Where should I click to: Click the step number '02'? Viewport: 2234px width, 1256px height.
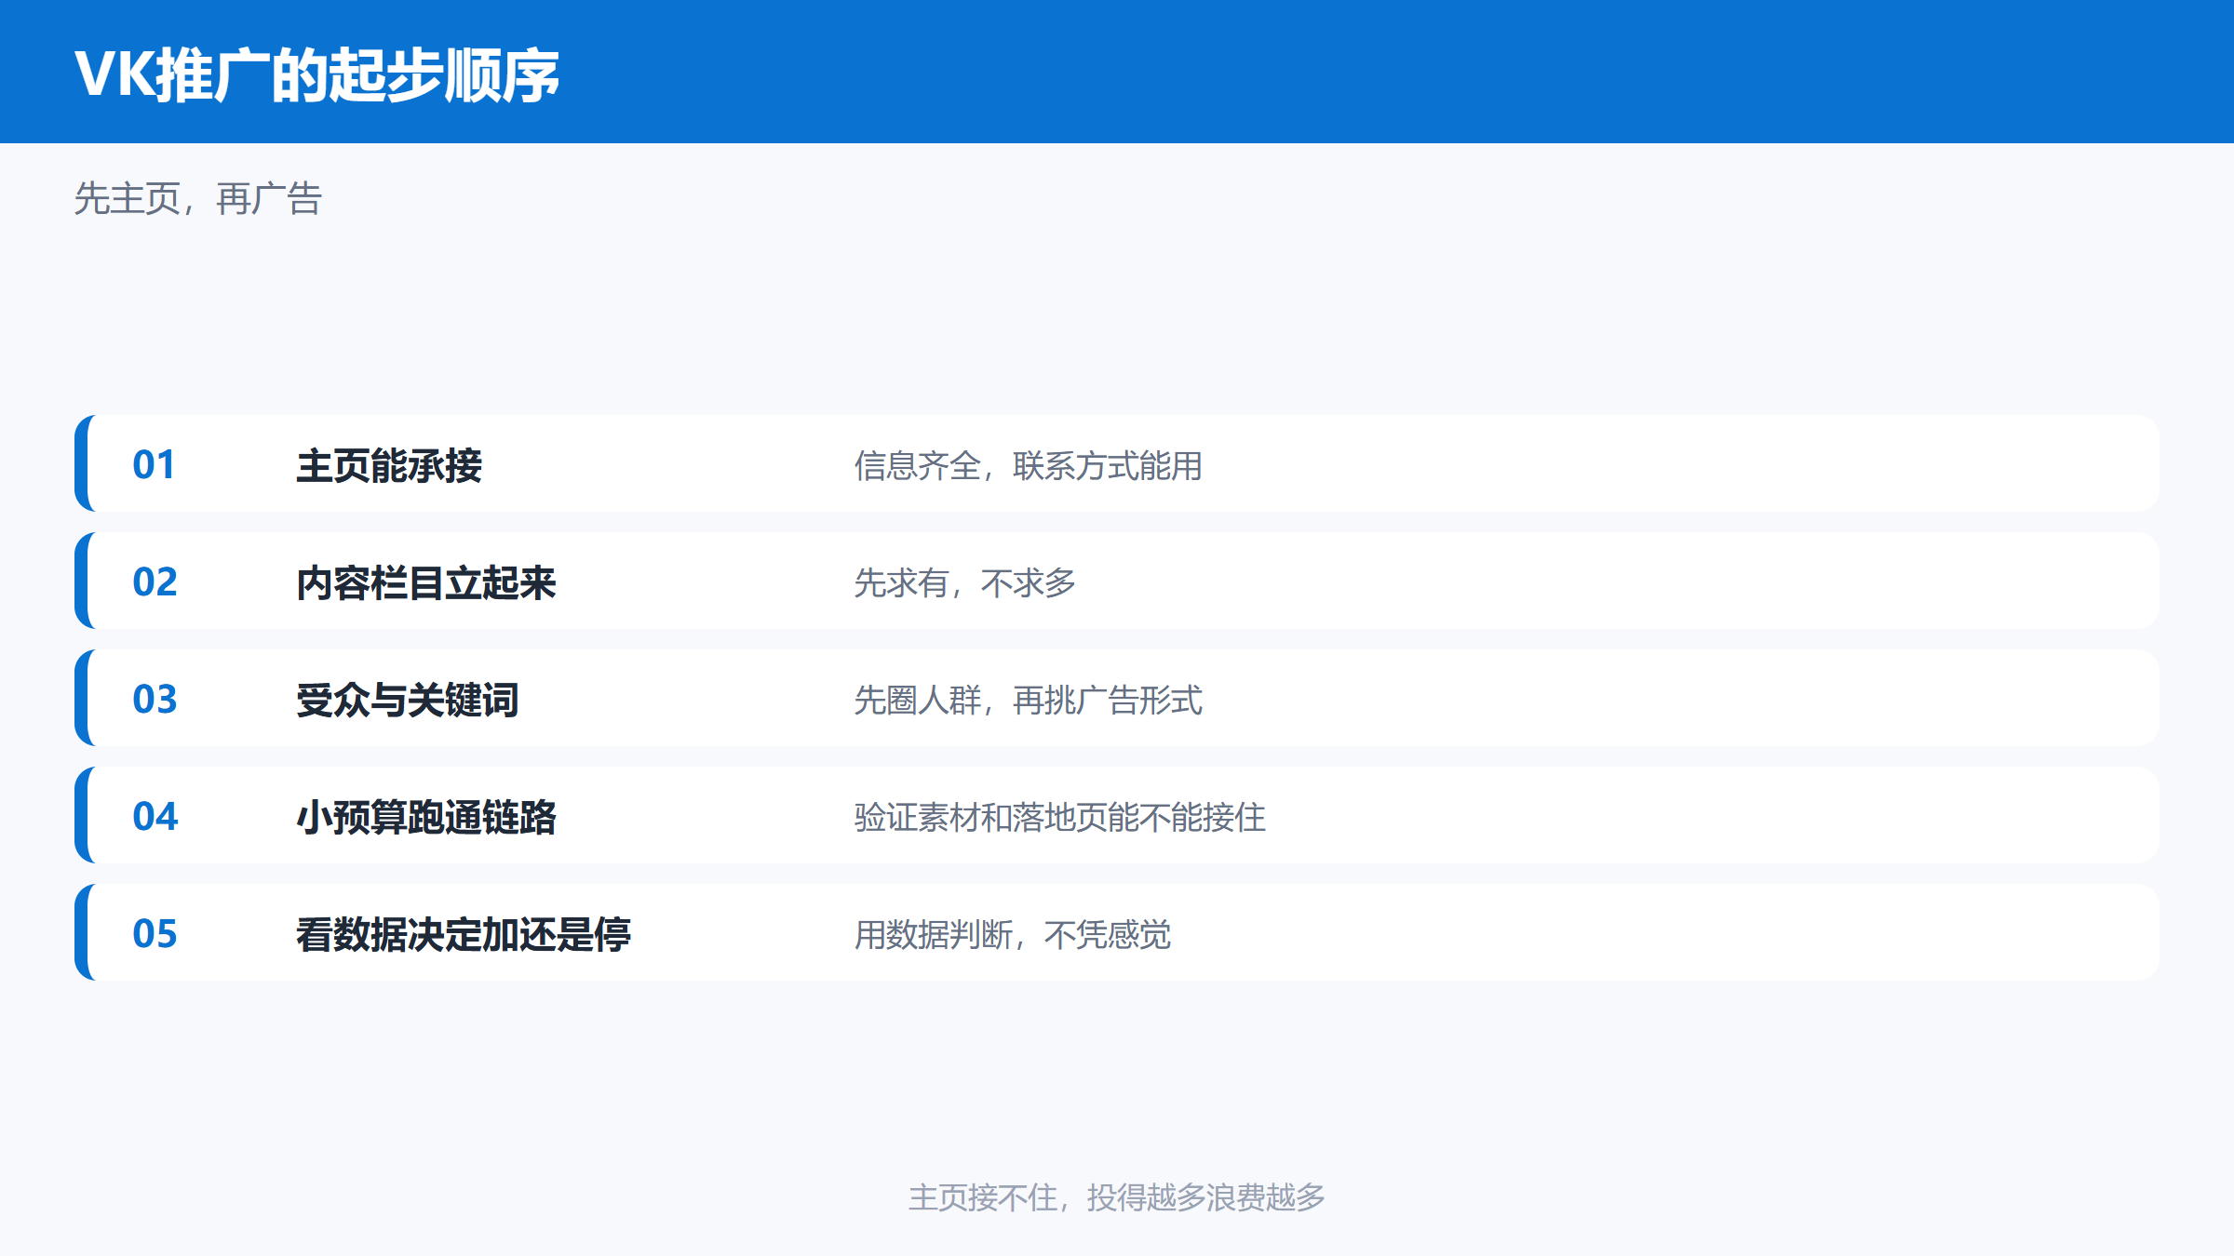155,581
